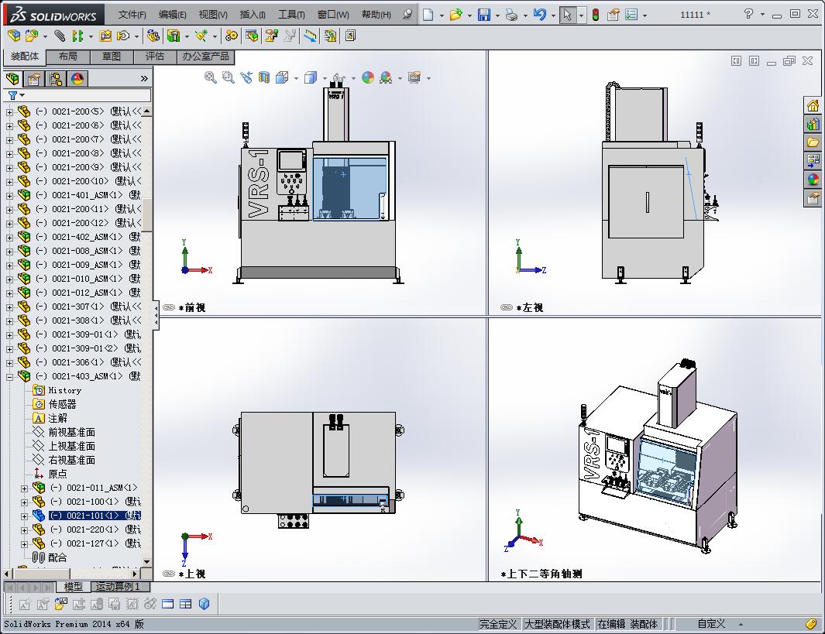Open the DisplayManager color ball tab

pos(77,78)
